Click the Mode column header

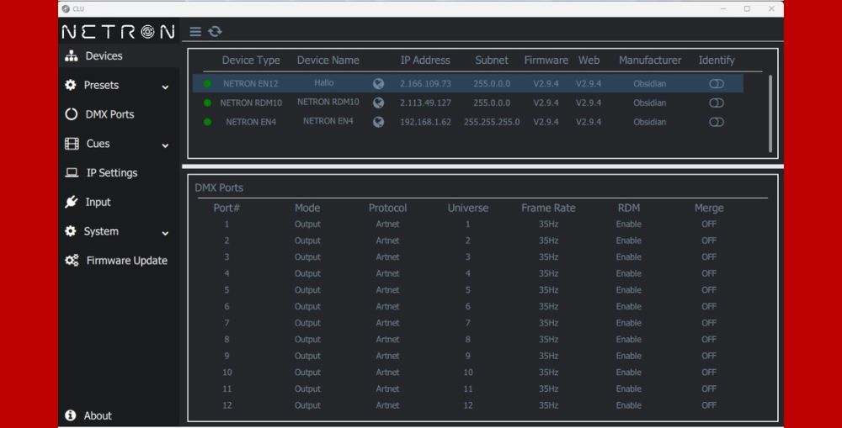click(307, 208)
